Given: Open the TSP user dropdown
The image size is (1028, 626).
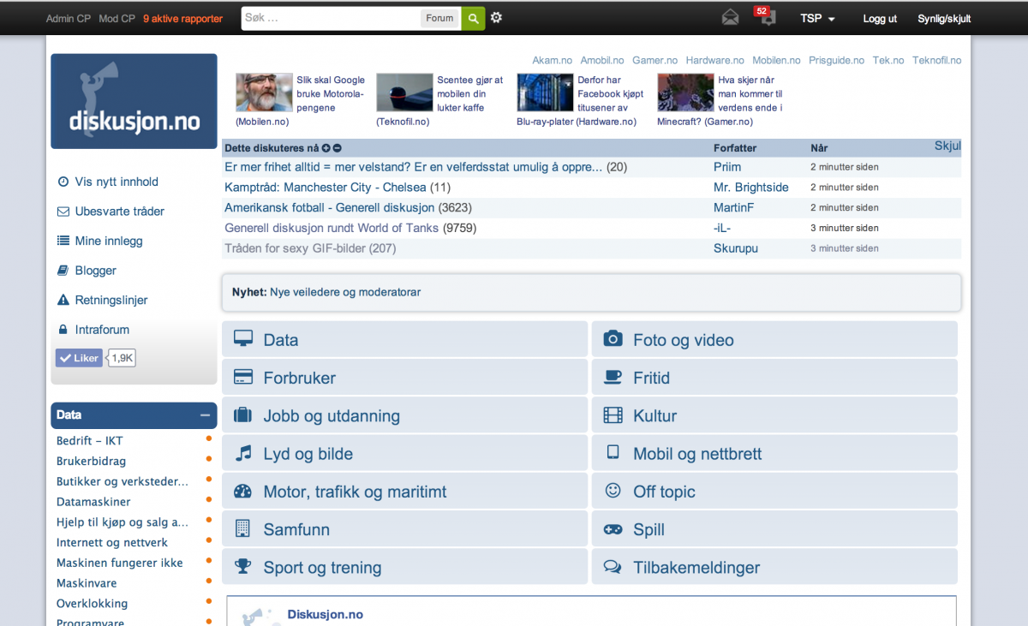Looking at the screenshot, I should coord(817,18).
